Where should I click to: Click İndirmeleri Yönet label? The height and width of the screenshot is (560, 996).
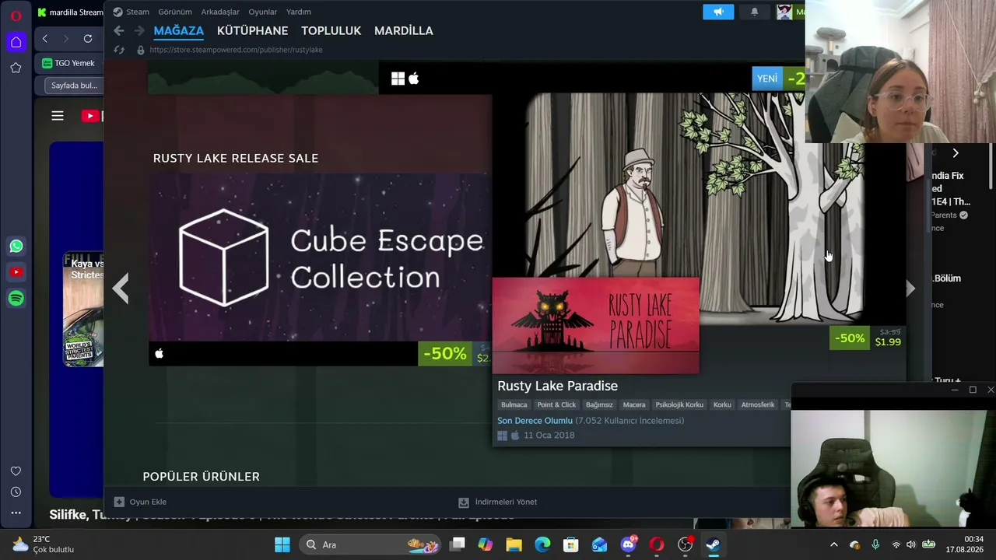tap(506, 502)
